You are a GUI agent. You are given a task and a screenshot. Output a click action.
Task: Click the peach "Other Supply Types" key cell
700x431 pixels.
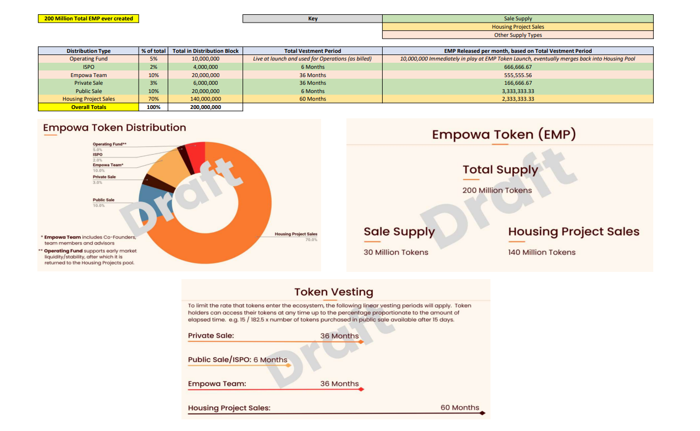coord(518,35)
